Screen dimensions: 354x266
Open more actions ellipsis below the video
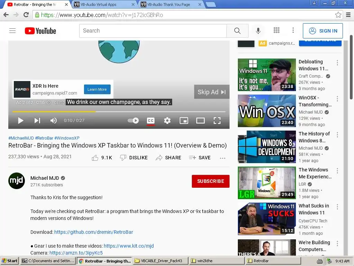click(223, 158)
